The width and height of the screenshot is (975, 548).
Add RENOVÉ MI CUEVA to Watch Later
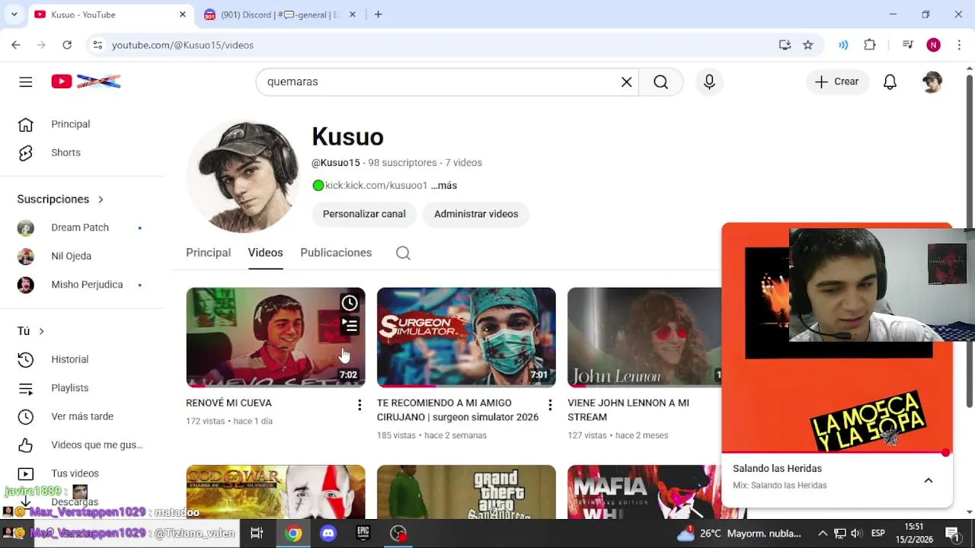click(350, 303)
